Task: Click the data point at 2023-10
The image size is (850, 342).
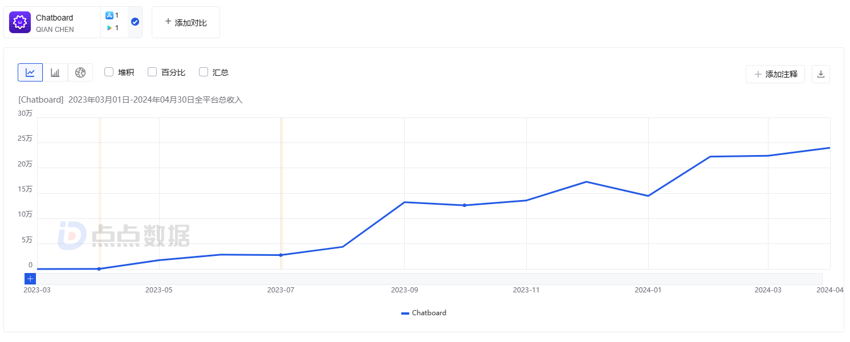Action: click(465, 205)
